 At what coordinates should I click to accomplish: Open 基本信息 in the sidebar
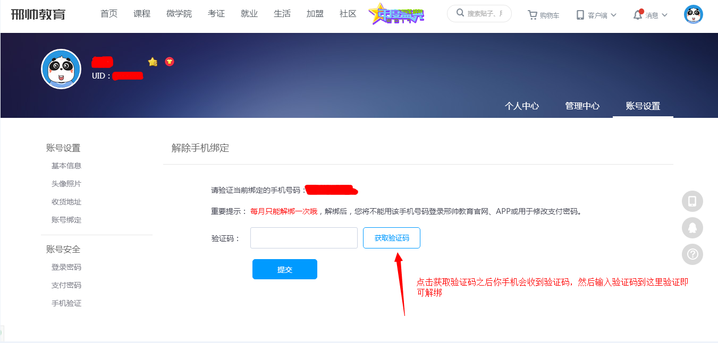[x=66, y=166]
